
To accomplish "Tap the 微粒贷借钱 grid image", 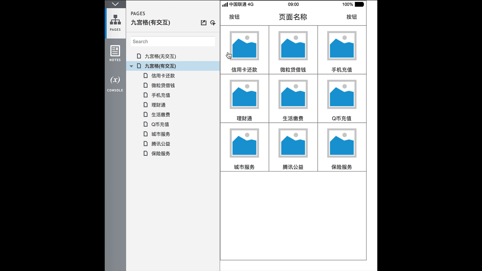I will pos(293,46).
